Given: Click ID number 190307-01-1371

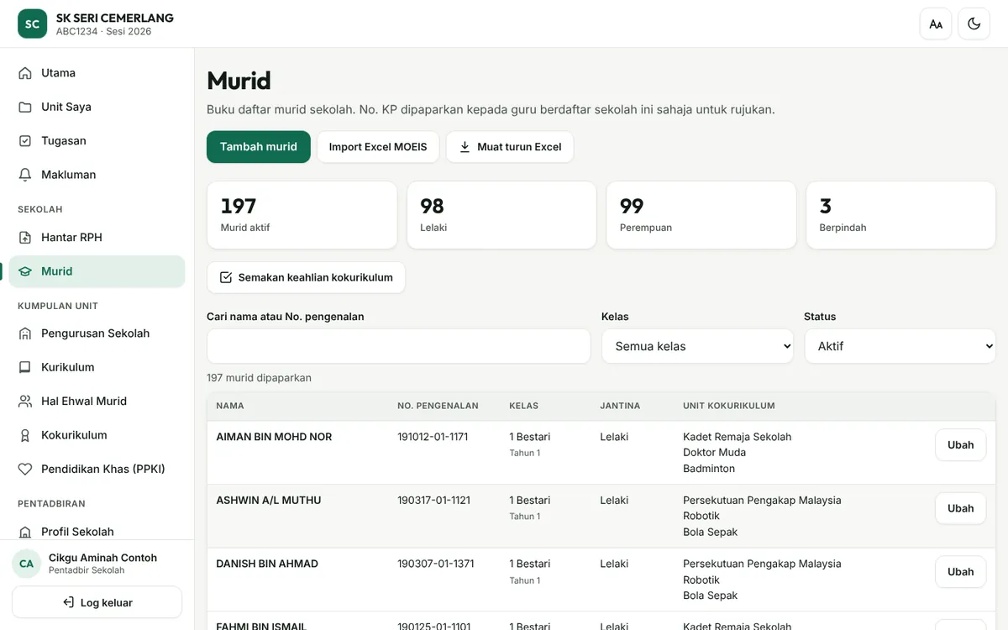Looking at the screenshot, I should (436, 564).
